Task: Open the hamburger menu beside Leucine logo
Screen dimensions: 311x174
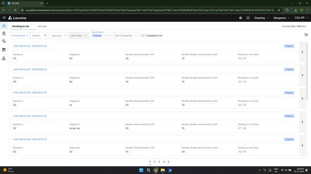Action: 4,18
